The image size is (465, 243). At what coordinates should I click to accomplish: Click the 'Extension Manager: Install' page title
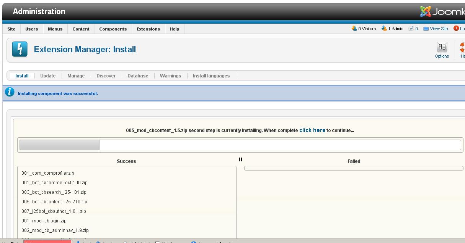(85, 50)
